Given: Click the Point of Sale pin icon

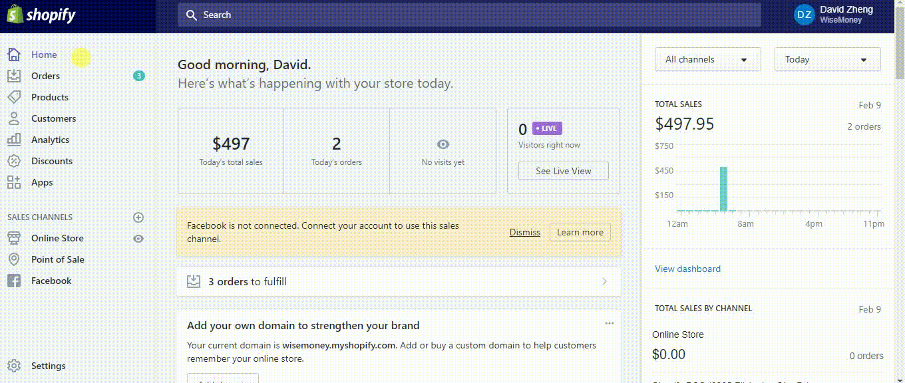Looking at the screenshot, I should [13, 259].
